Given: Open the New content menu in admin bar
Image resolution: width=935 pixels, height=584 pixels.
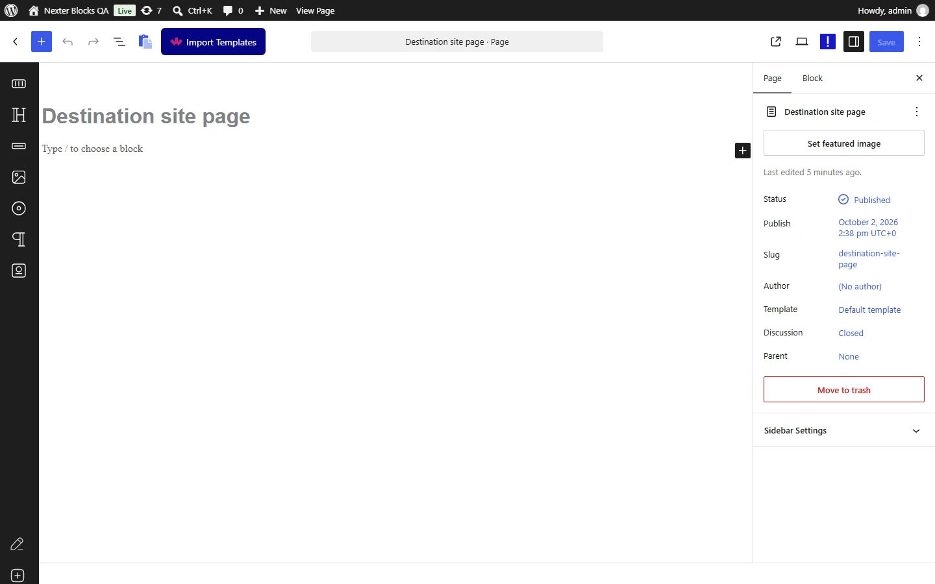Looking at the screenshot, I should (270, 10).
